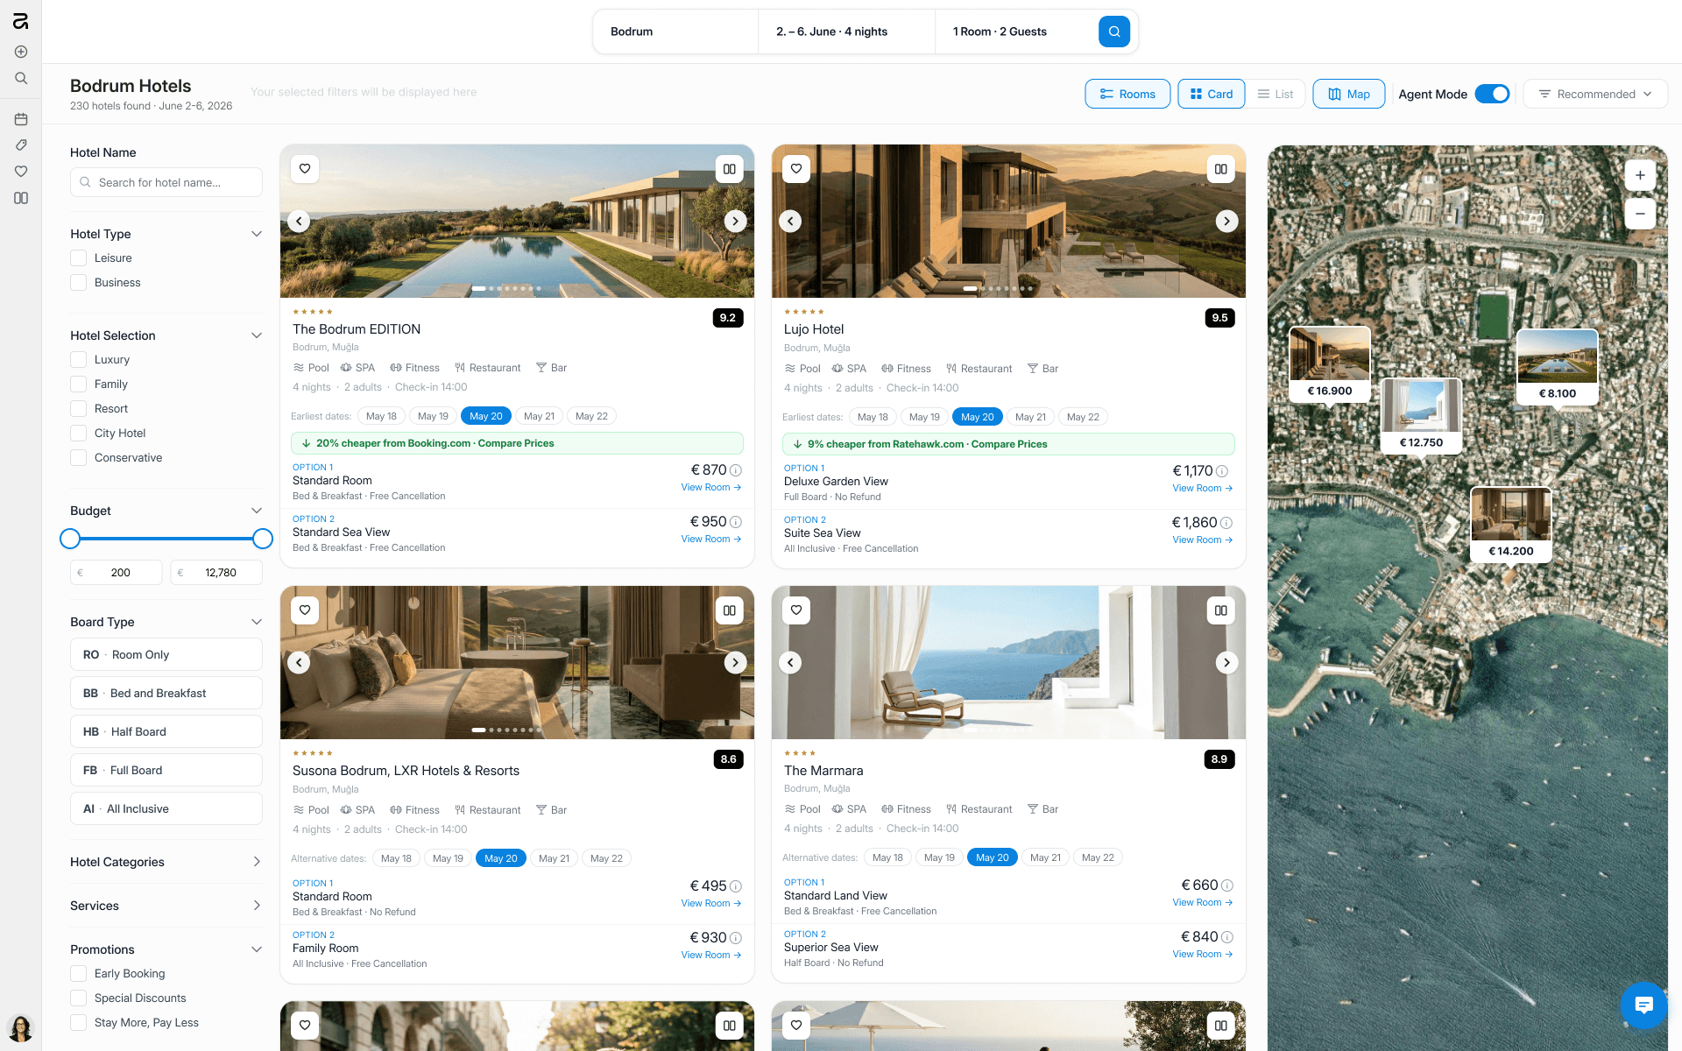The image size is (1682, 1051).
Task: Collapse the Board Type filter section
Action: [x=257, y=622]
